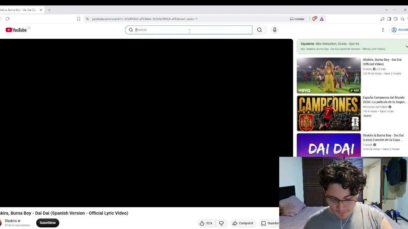Image resolution: width=408 pixels, height=229 pixels.
Task: Click the Instalar app button
Action: click(297, 19)
